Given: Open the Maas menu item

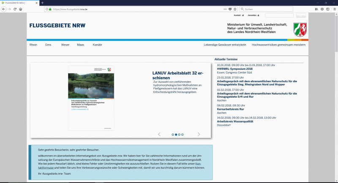Looking at the screenshot, I should click(x=81, y=45).
